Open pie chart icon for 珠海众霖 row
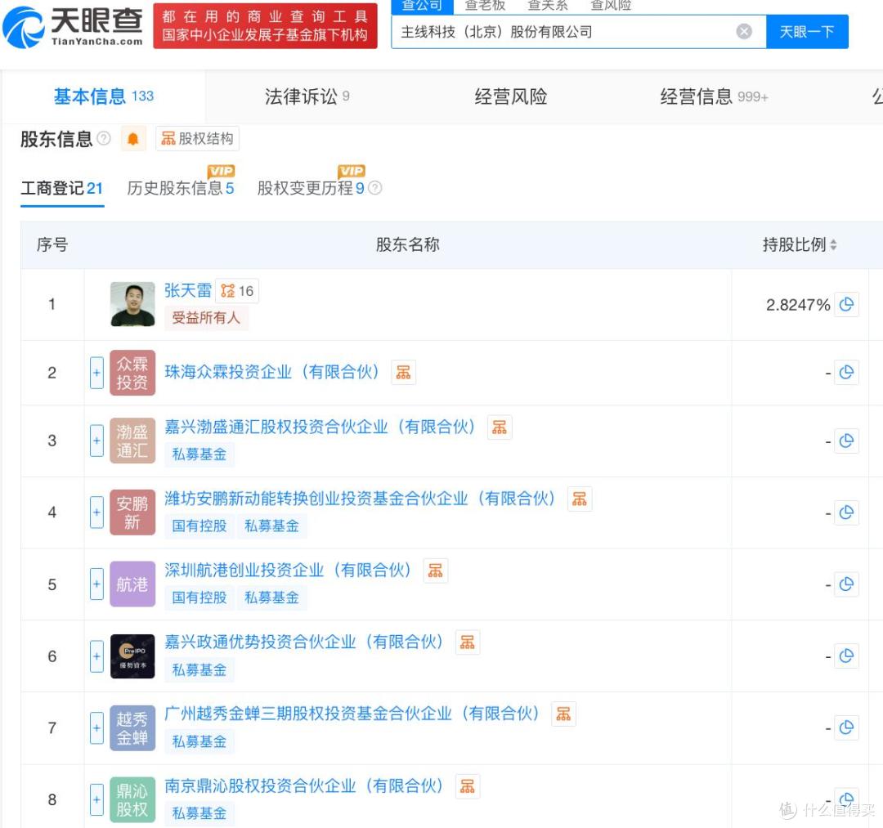This screenshot has height=828, width=883. (x=846, y=373)
